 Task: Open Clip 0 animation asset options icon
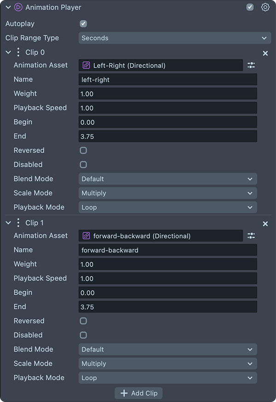click(251, 65)
